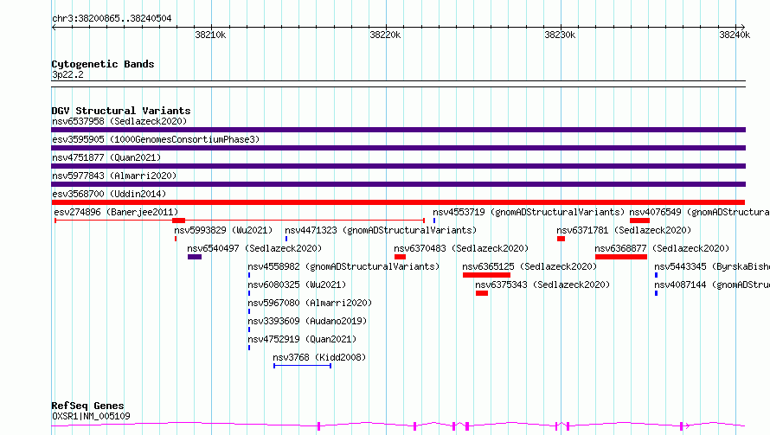This screenshot has height=435, width=770.
Task: Click nsv3768 (Kidd2008) label
Action: (x=319, y=357)
